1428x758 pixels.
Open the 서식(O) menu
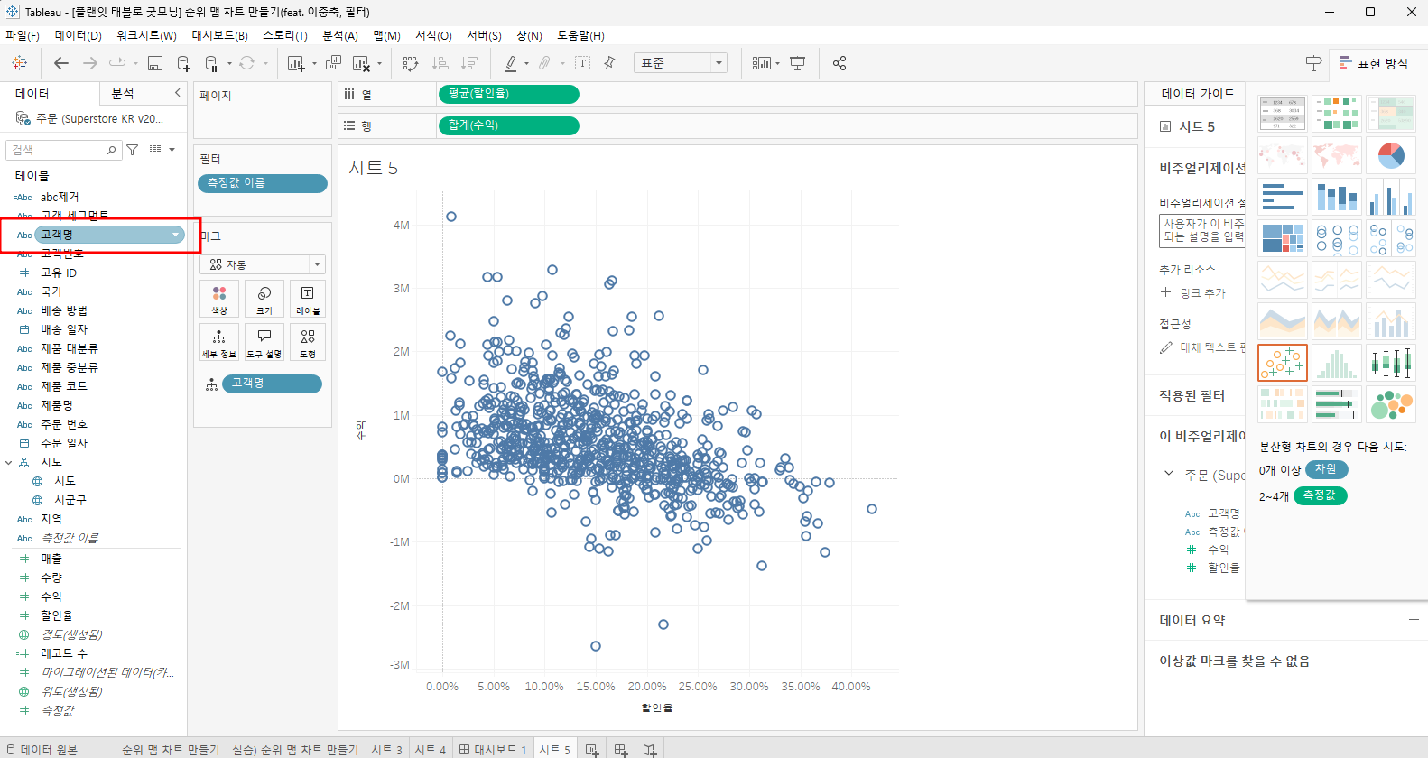tap(433, 35)
